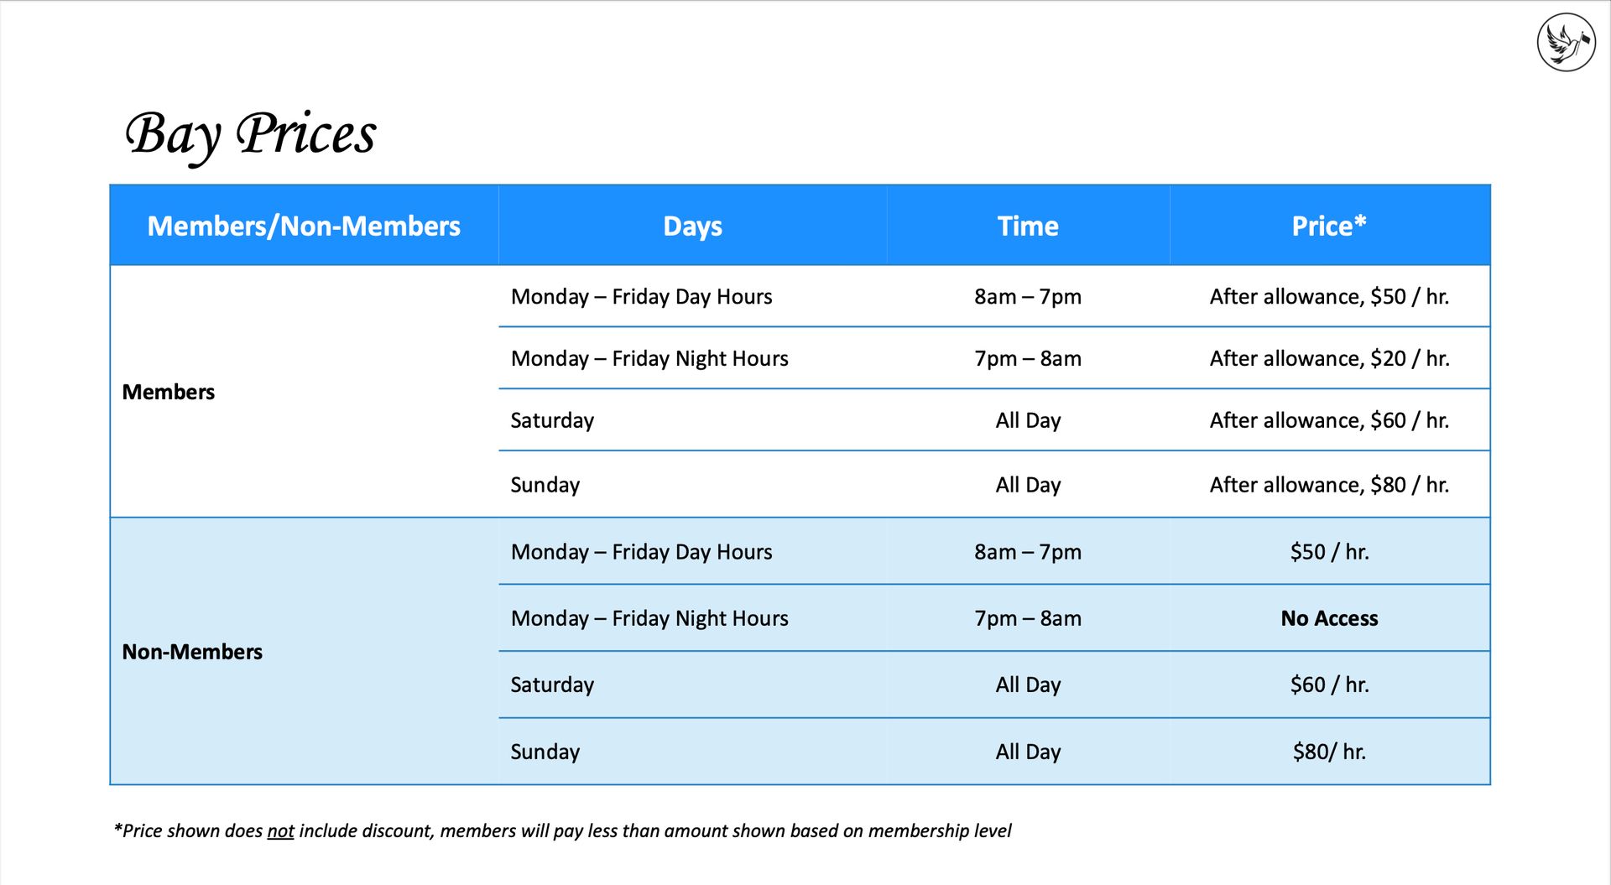This screenshot has height=885, width=1611.
Task: Click the No Access cell
Action: 1329,618
